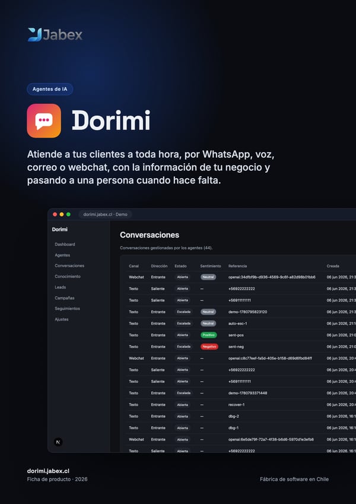Open reference recover-1
356x504 pixels.
[237, 405]
